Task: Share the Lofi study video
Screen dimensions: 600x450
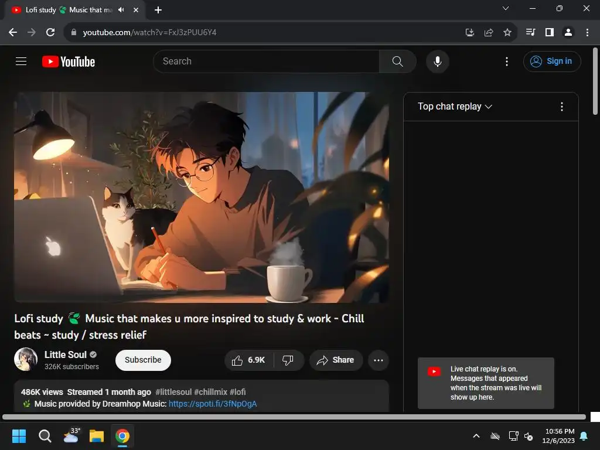Action: (x=336, y=360)
